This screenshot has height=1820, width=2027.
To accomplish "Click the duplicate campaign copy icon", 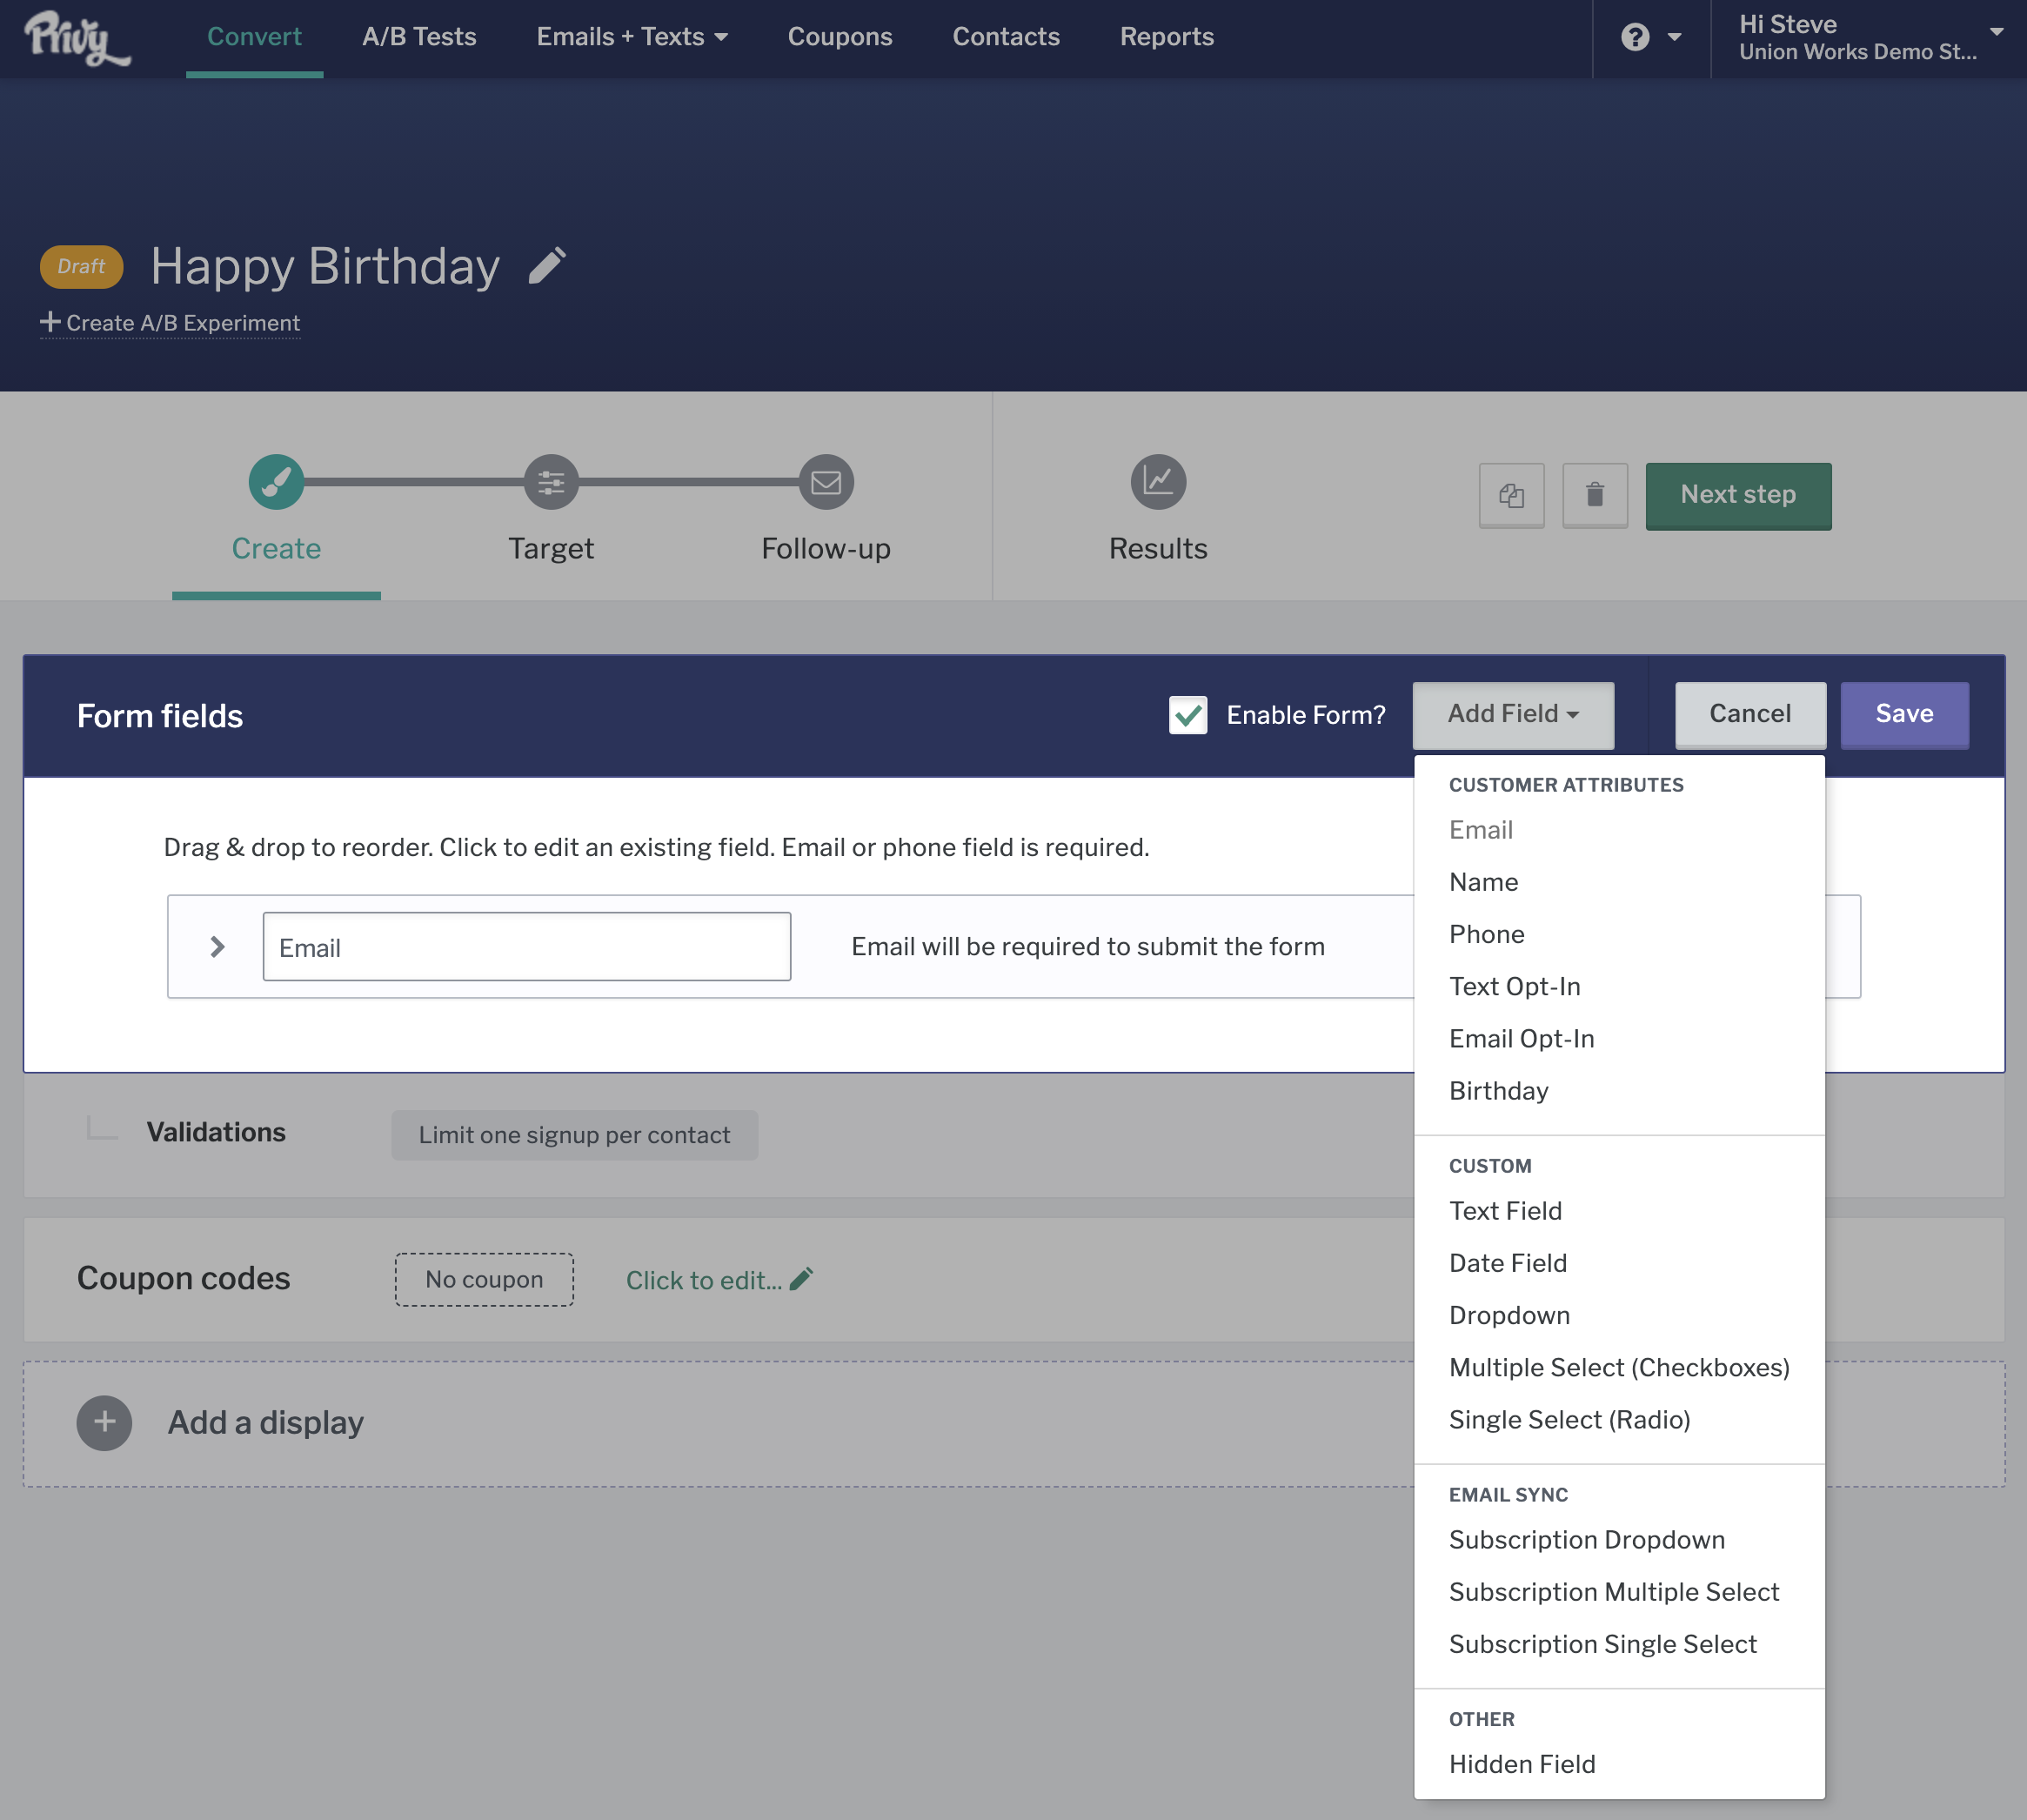I will [x=1511, y=495].
